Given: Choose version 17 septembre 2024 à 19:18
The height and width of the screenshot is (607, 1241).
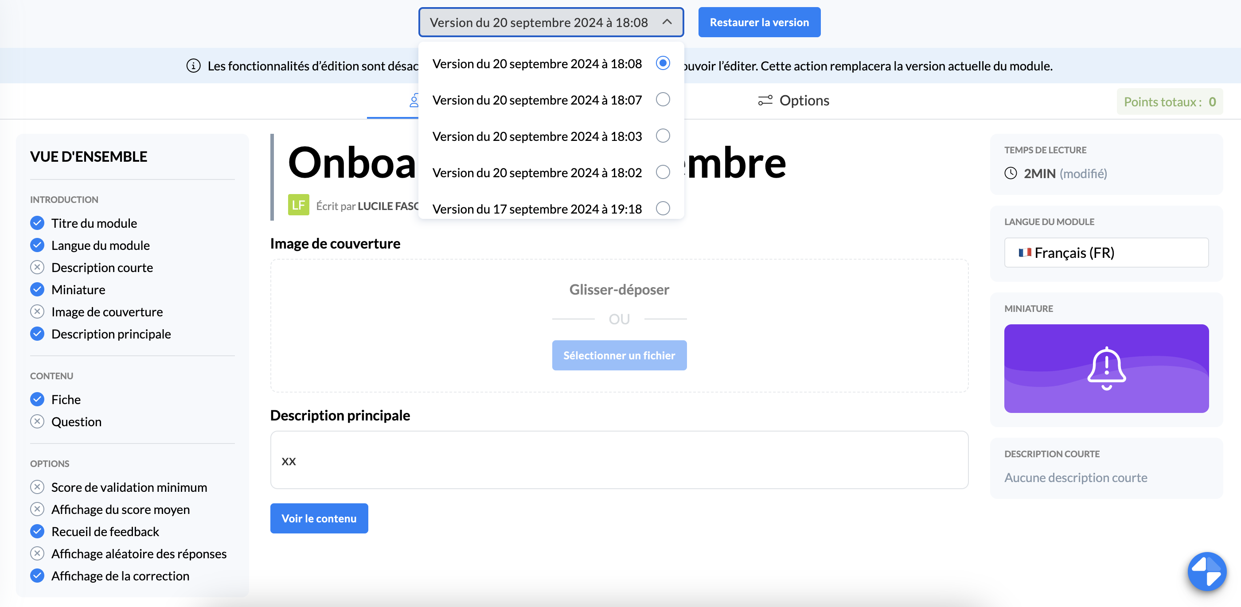Looking at the screenshot, I should [x=663, y=209].
